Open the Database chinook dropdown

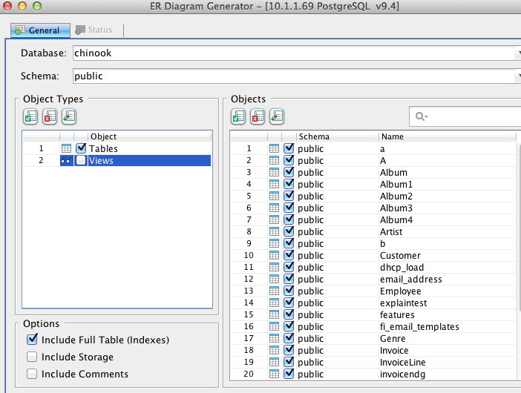point(519,53)
